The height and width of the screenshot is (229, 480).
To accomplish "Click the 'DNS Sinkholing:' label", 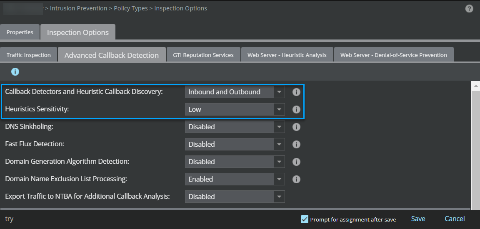I will click(x=29, y=127).
